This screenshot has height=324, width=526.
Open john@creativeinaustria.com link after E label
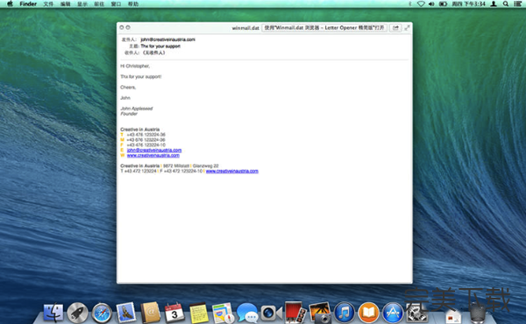coord(154,150)
